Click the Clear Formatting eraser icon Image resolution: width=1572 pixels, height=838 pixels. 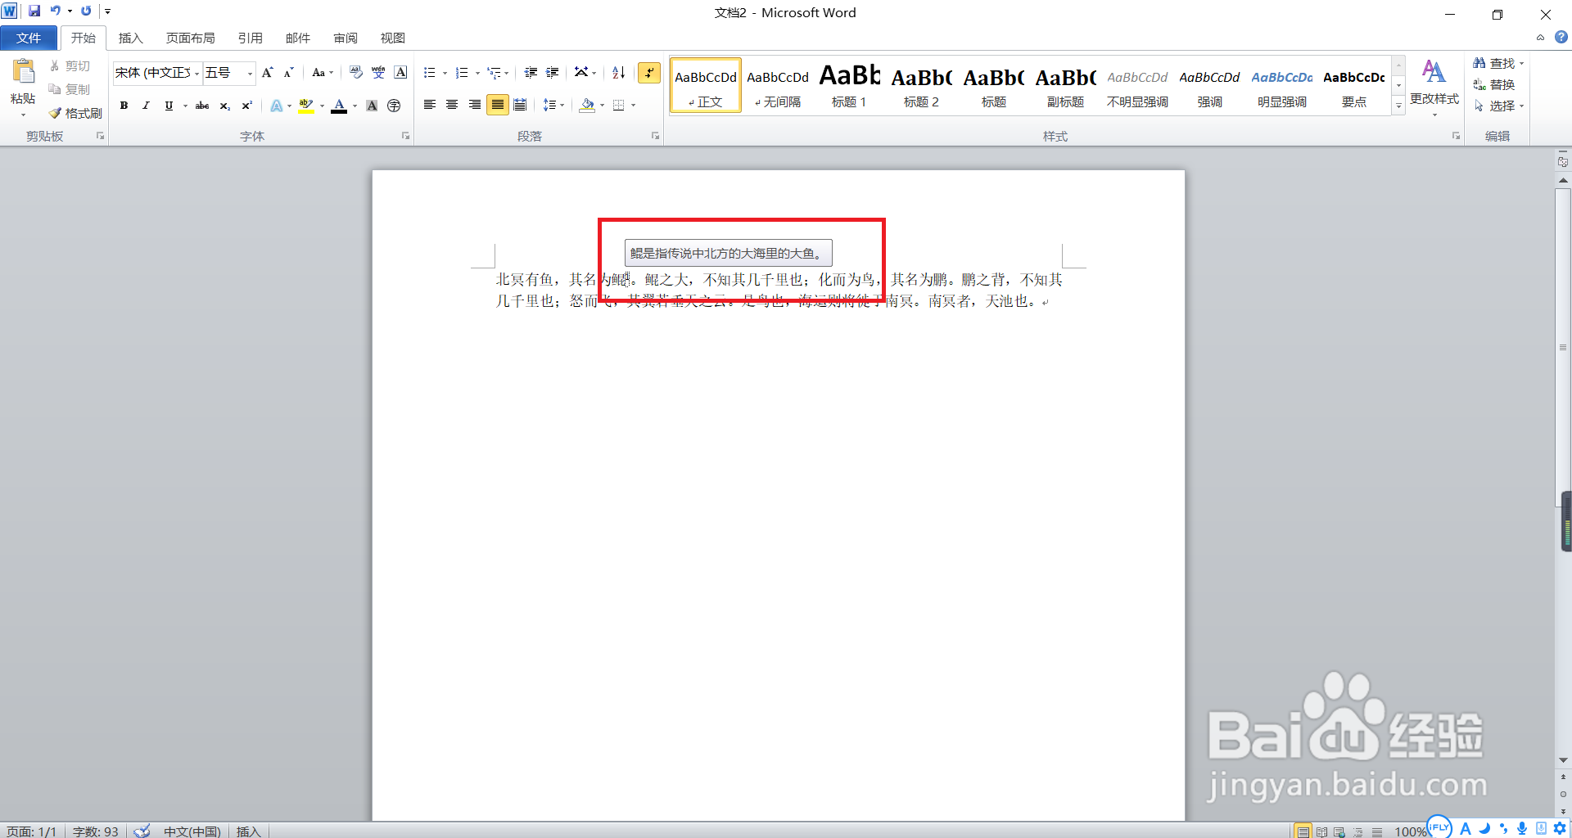[x=355, y=73]
